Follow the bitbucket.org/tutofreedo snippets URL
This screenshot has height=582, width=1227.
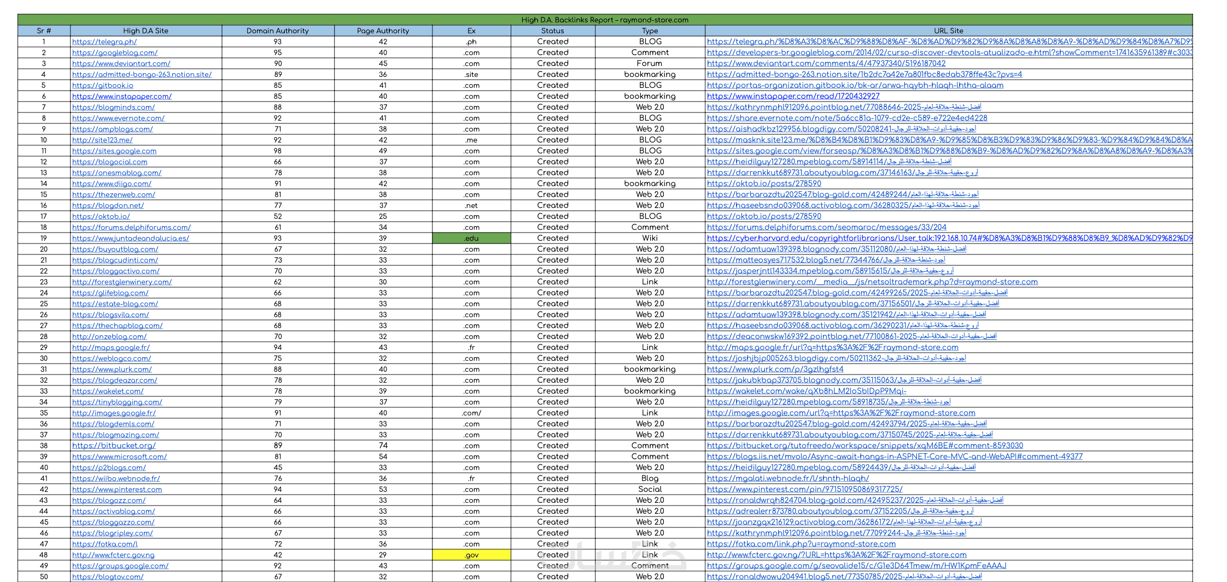pos(865,446)
